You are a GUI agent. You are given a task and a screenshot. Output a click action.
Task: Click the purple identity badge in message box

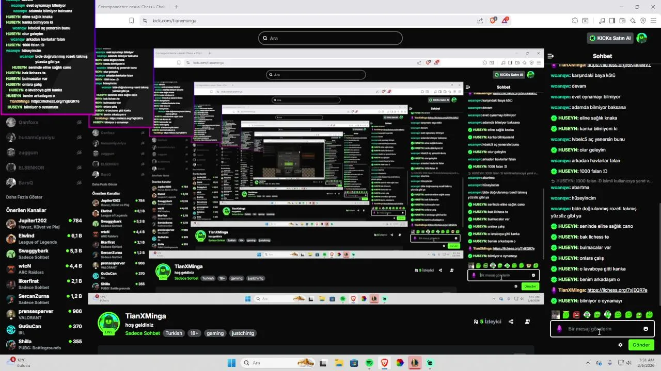tap(559, 329)
